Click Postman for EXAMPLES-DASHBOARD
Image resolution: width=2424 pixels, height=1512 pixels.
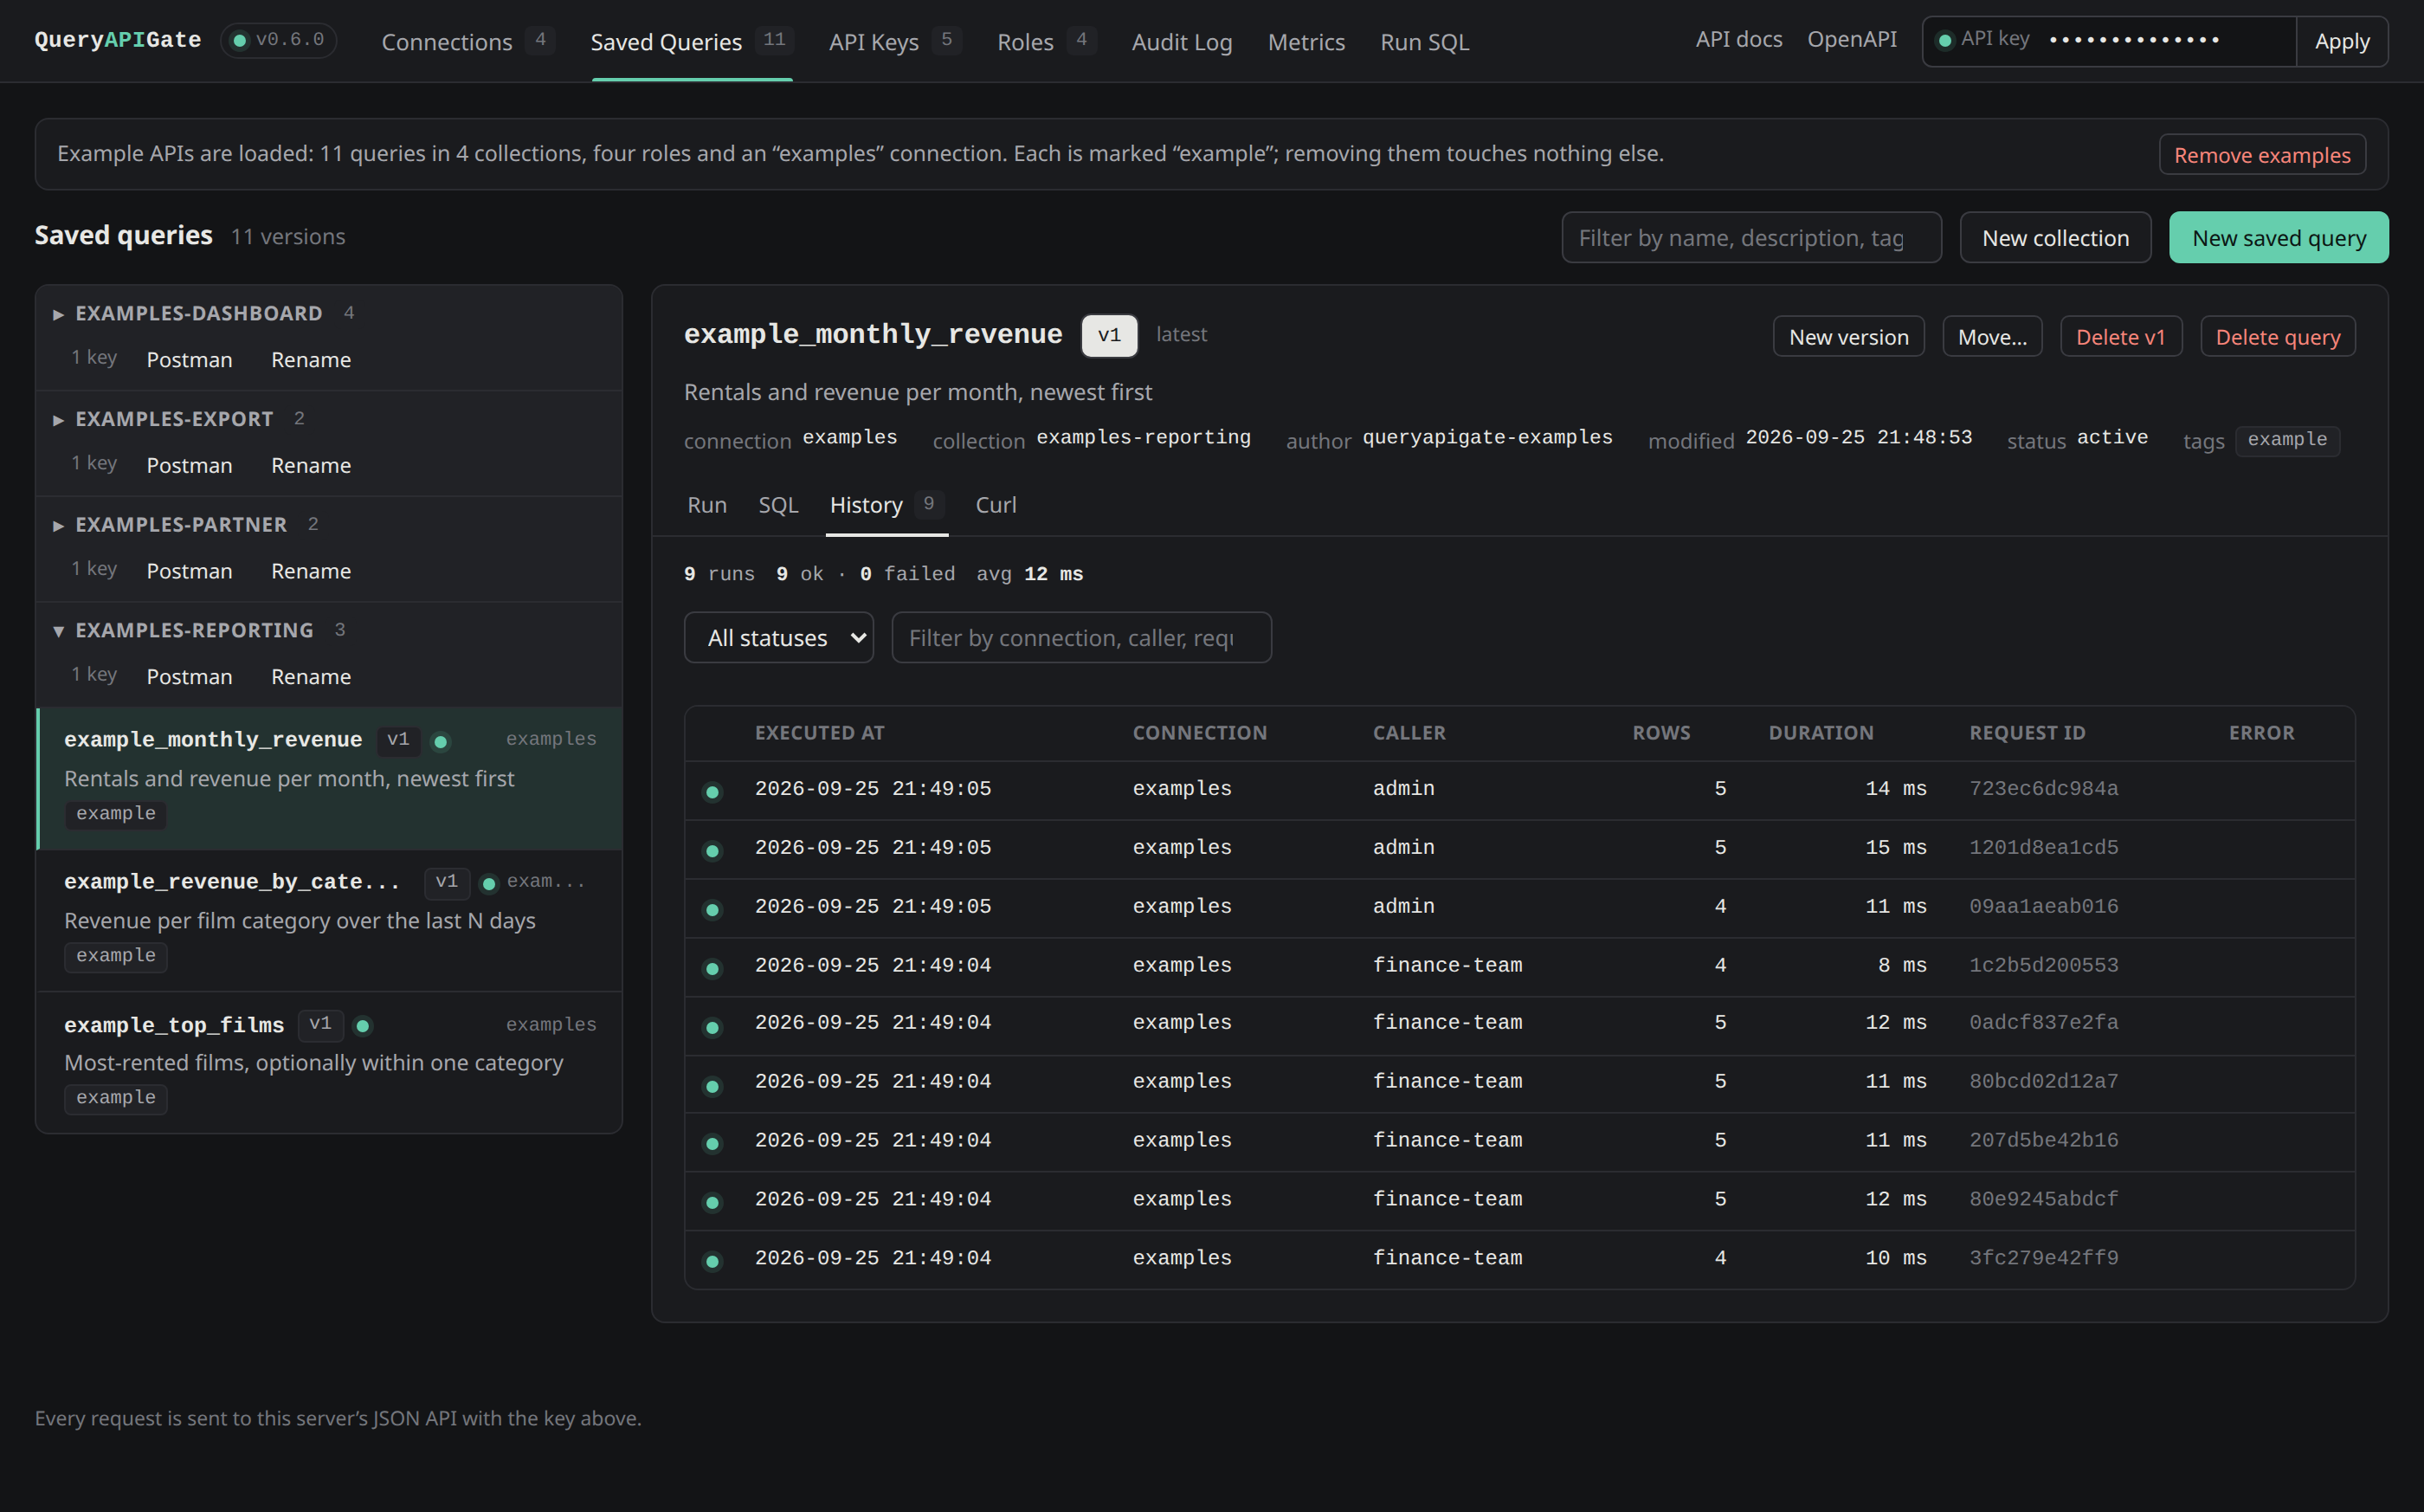click(189, 360)
